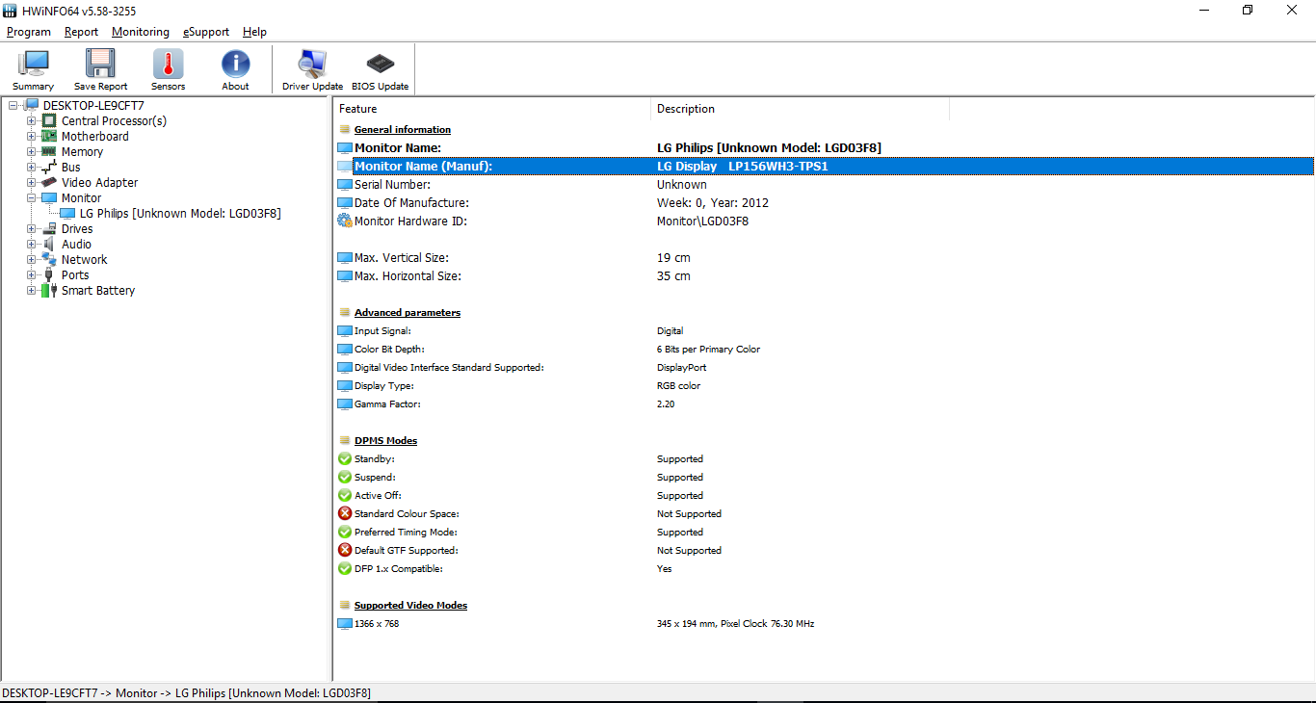Click the Ports plug icon
Image resolution: width=1316 pixels, height=703 pixels.
pyautogui.click(x=49, y=274)
